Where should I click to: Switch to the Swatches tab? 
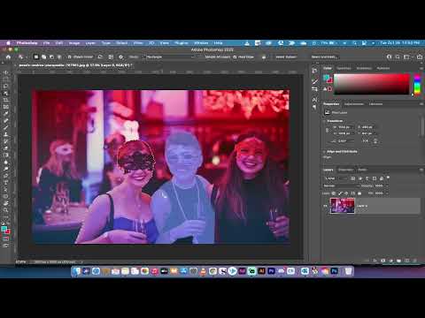[344, 68]
